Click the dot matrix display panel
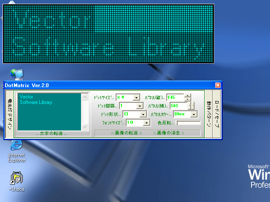This screenshot has width=270, height=202. point(108,34)
